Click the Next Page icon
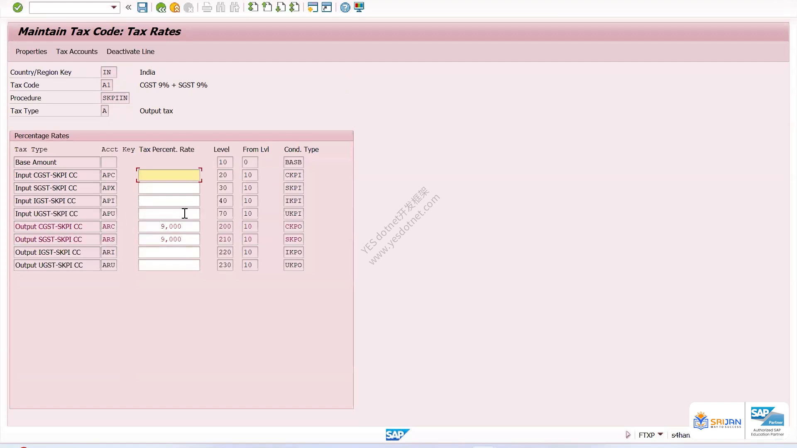The height and width of the screenshot is (448, 797). tap(281, 7)
